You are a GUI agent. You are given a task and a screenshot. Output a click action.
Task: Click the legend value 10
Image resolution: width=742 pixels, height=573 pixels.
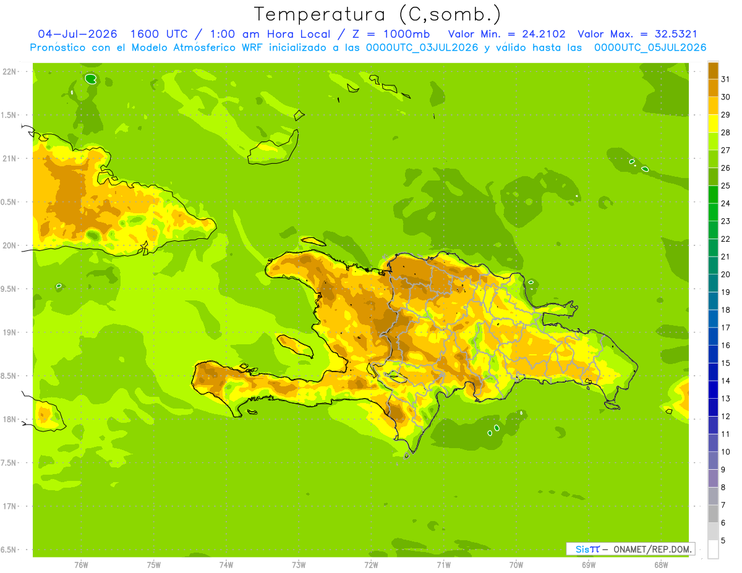coord(725,452)
